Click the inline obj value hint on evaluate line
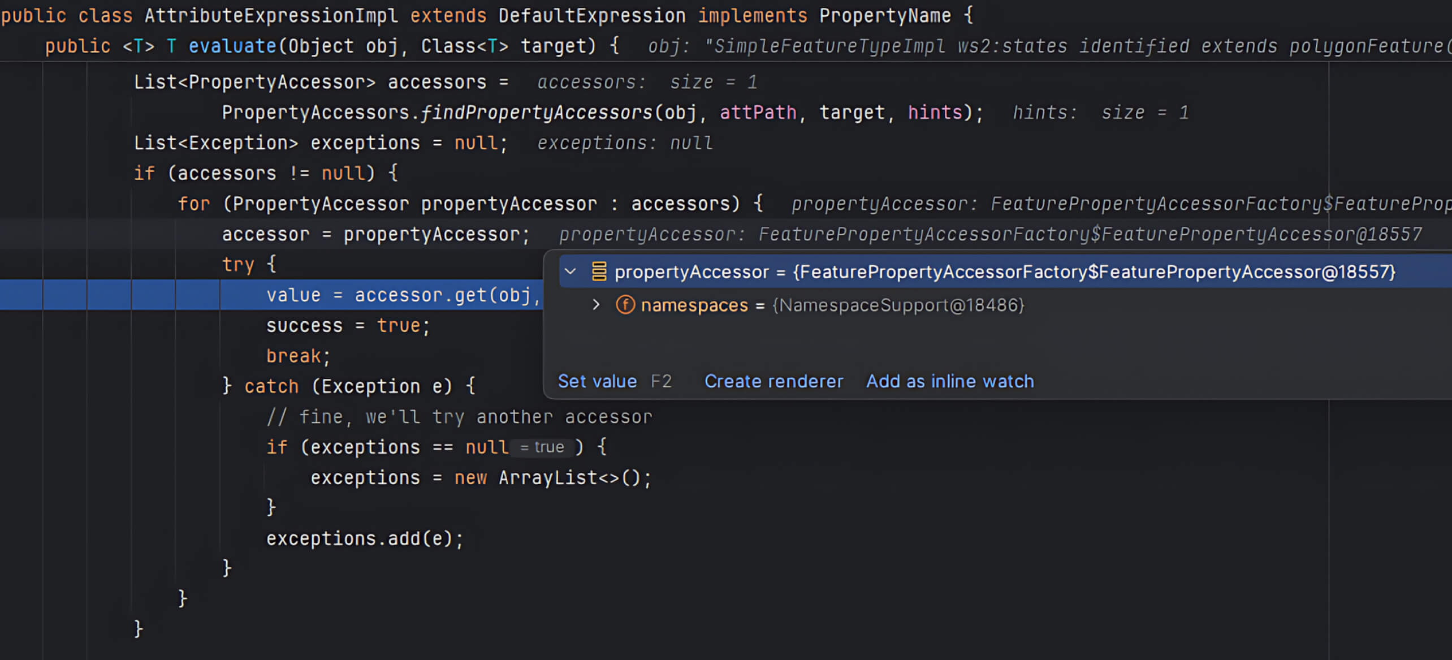 tap(961, 46)
